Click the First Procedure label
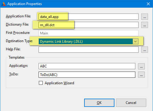 (18, 33)
